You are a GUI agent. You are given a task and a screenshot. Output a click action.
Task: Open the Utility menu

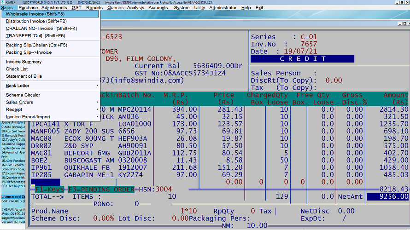199,8
